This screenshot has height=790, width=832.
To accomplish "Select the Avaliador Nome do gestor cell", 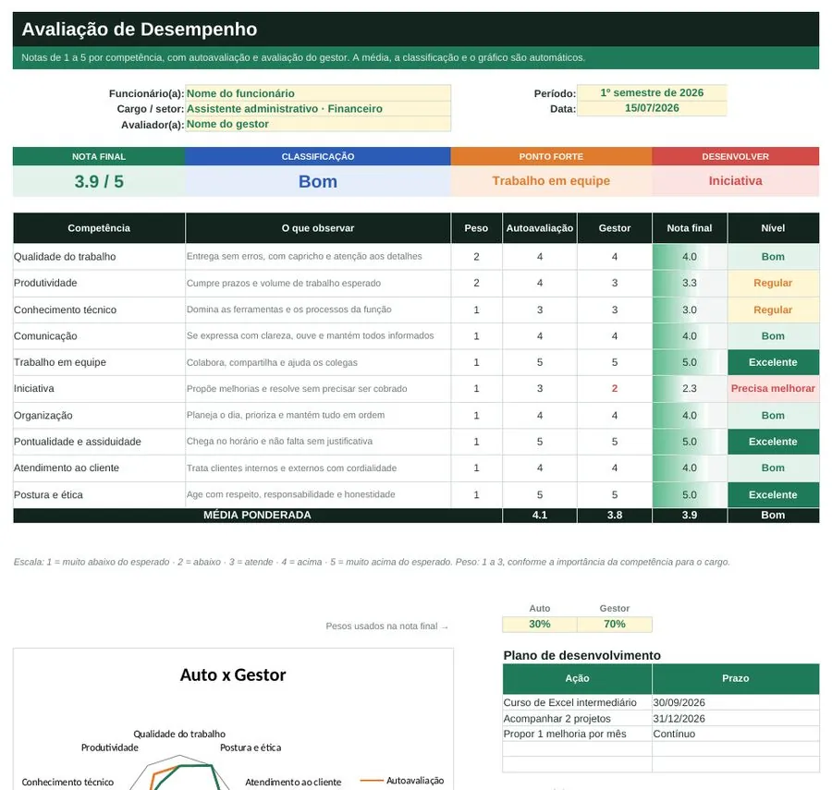I will click(x=318, y=124).
